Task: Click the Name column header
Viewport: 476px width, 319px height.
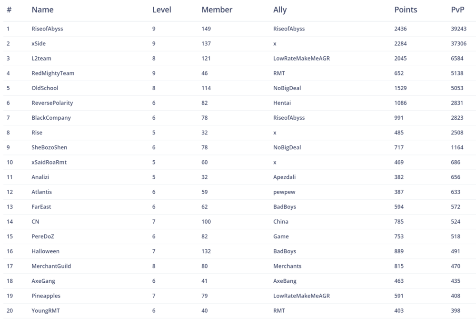Action: tap(42, 10)
